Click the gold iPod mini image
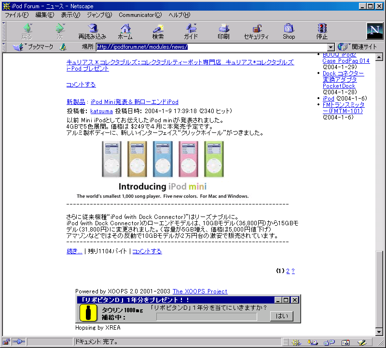Viewport: 386px width, 348px height. coord(137,159)
